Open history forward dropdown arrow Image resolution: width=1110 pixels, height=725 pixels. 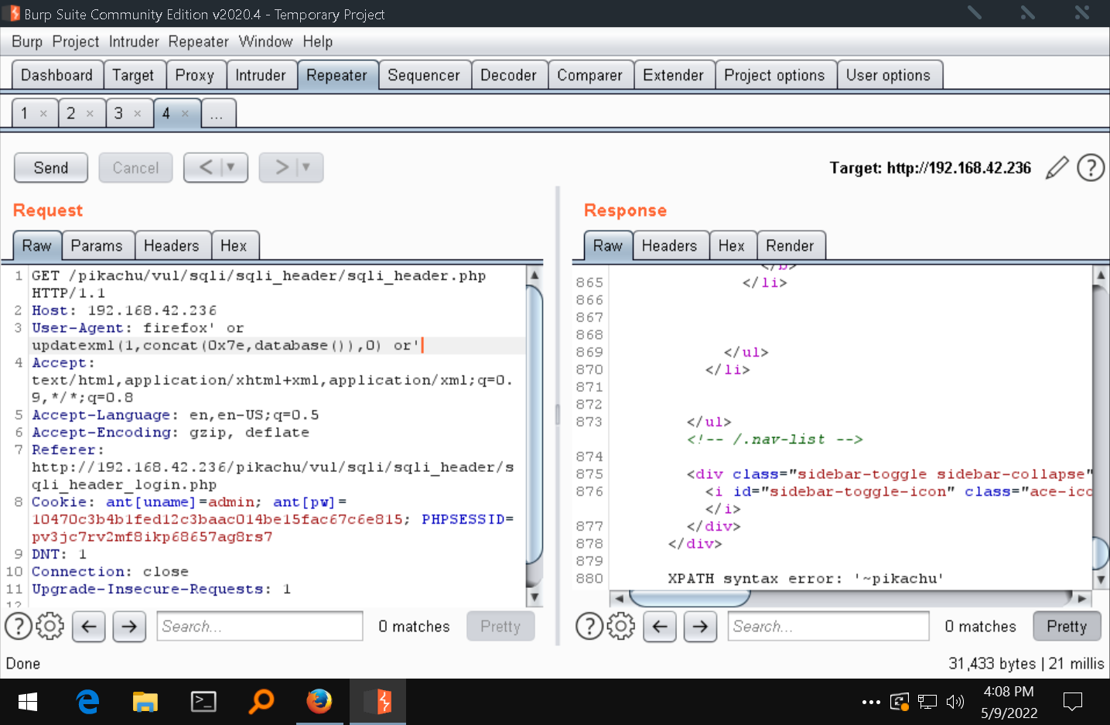point(306,167)
